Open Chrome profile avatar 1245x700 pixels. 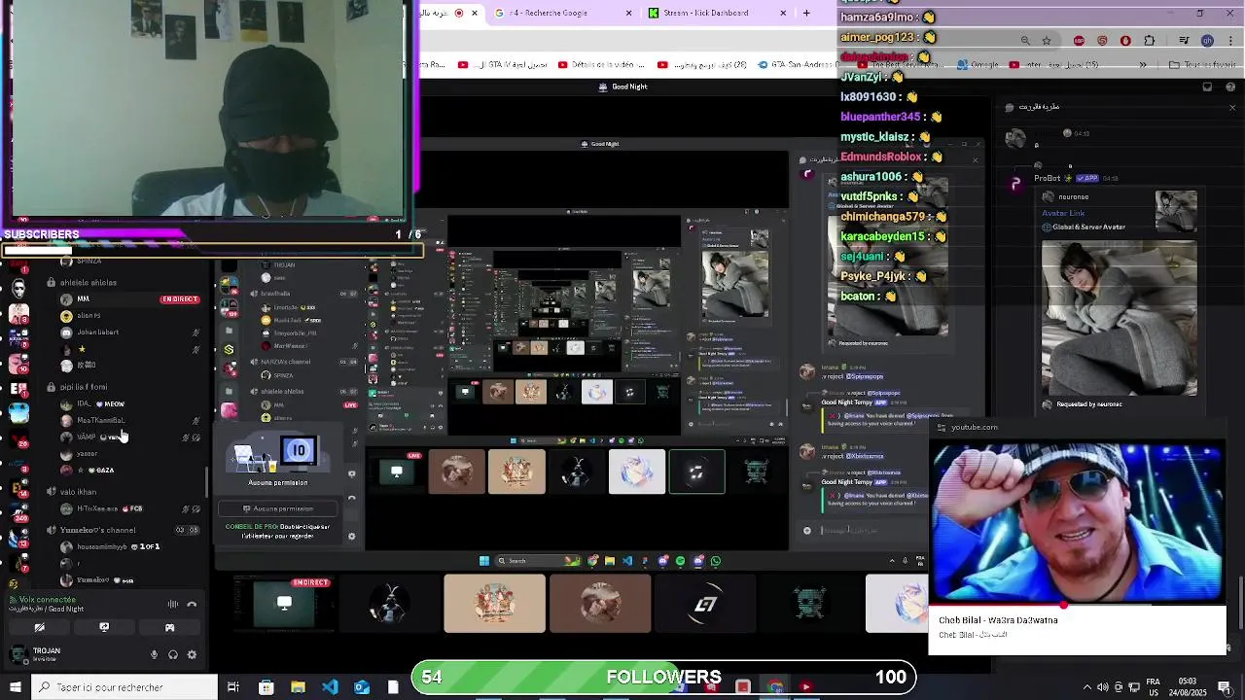click(1207, 41)
